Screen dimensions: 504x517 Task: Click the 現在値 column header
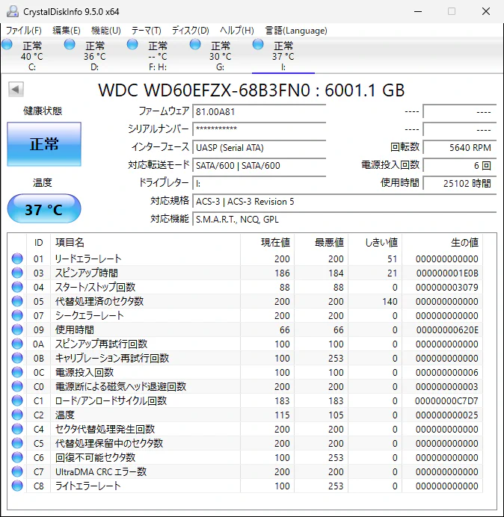(268, 242)
